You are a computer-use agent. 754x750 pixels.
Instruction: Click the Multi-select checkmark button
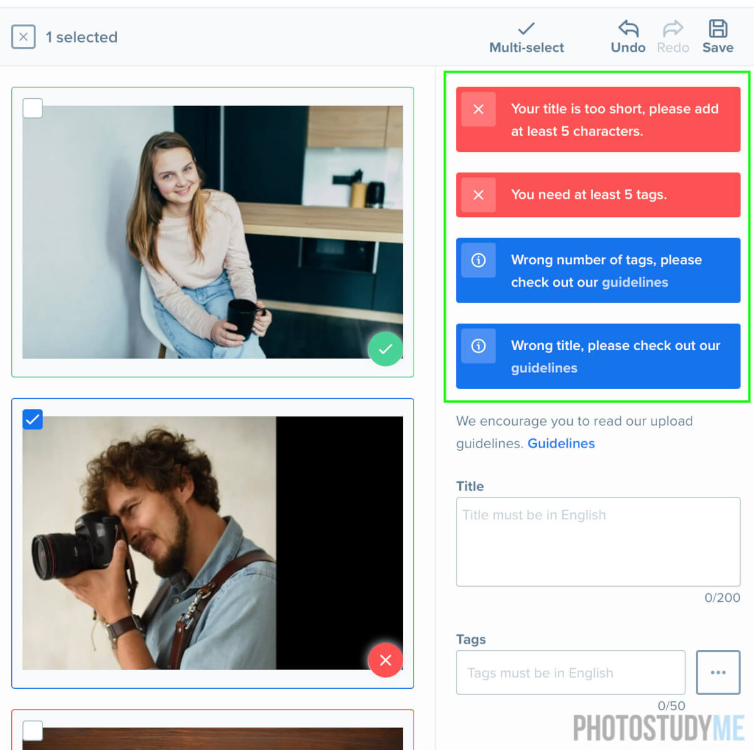coord(527,37)
